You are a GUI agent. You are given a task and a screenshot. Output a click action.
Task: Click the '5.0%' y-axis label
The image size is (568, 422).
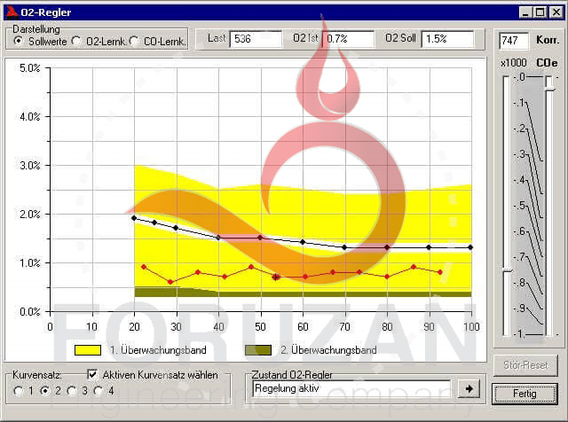pos(29,68)
